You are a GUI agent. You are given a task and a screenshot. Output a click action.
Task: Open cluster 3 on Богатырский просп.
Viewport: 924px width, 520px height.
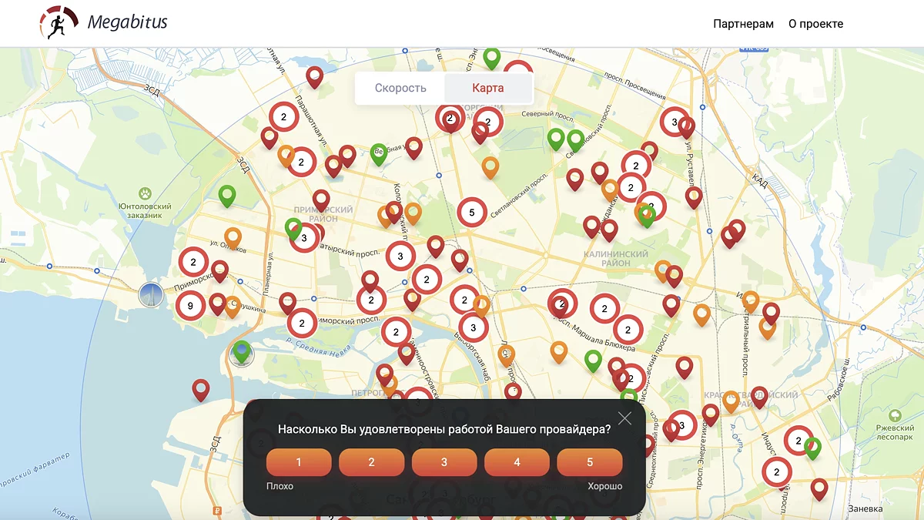(x=304, y=238)
